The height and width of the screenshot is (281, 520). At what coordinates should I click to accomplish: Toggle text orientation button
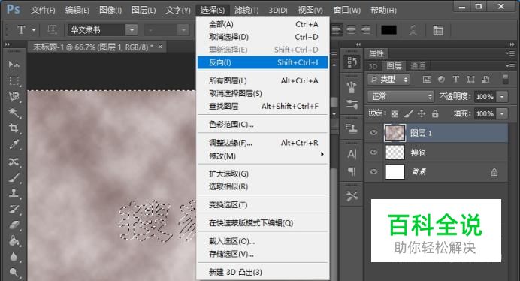pos(52,30)
